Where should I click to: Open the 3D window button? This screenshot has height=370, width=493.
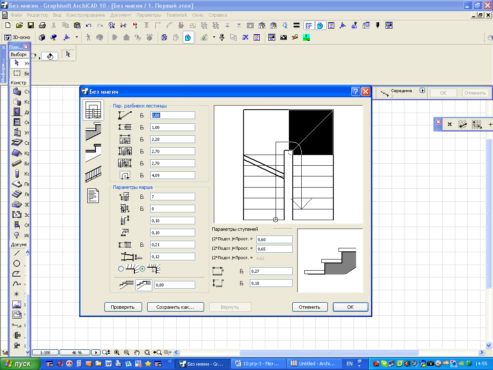click(x=18, y=37)
